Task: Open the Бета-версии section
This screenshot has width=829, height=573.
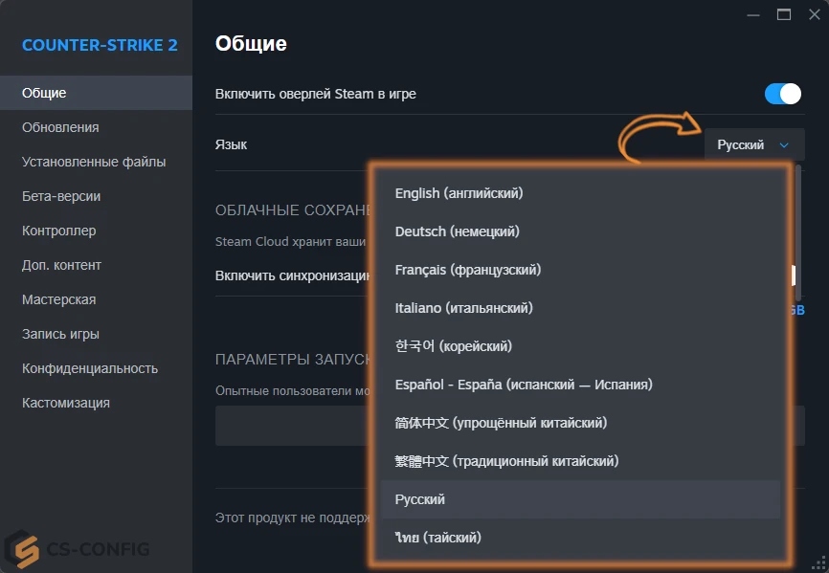Action: pos(63,195)
